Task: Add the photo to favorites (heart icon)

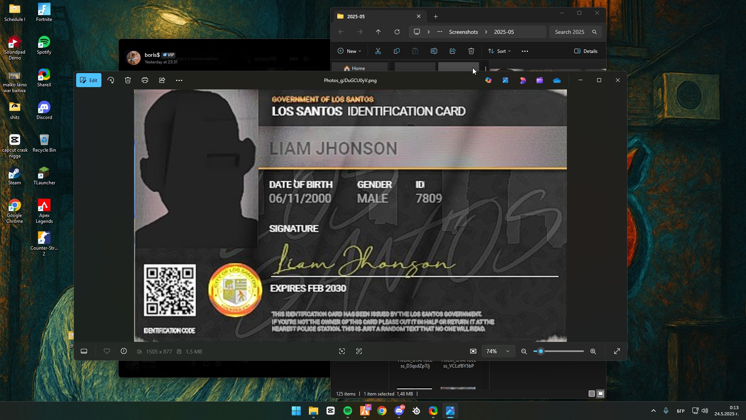Action: (107, 351)
